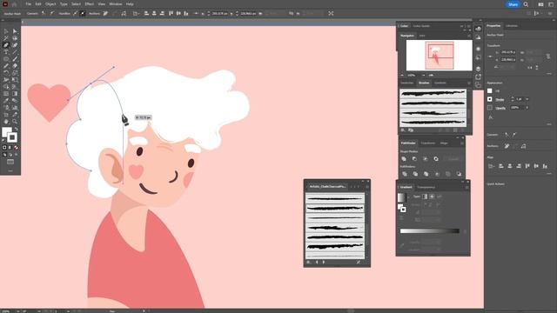This screenshot has width=557, height=313.
Task: Click Opacity label link in Properties
Action: point(500,108)
